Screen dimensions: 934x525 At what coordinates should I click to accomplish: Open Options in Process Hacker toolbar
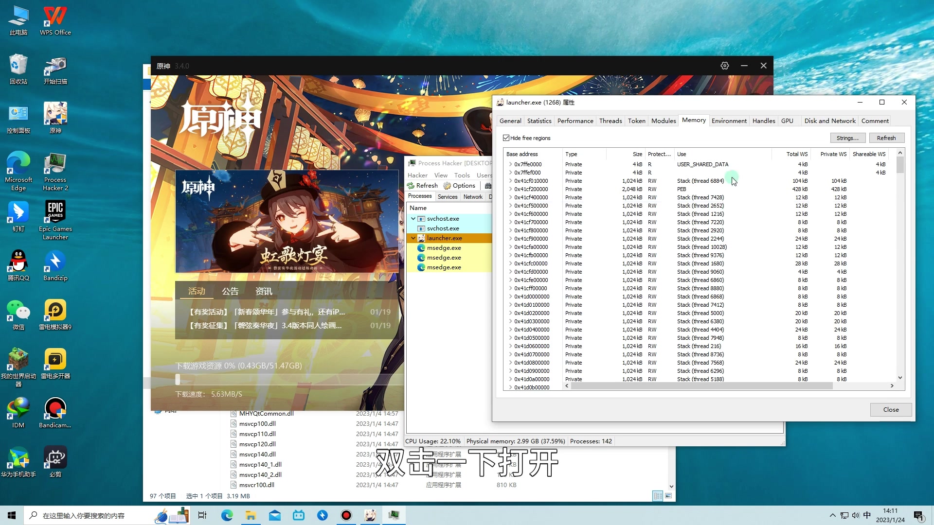459,186
